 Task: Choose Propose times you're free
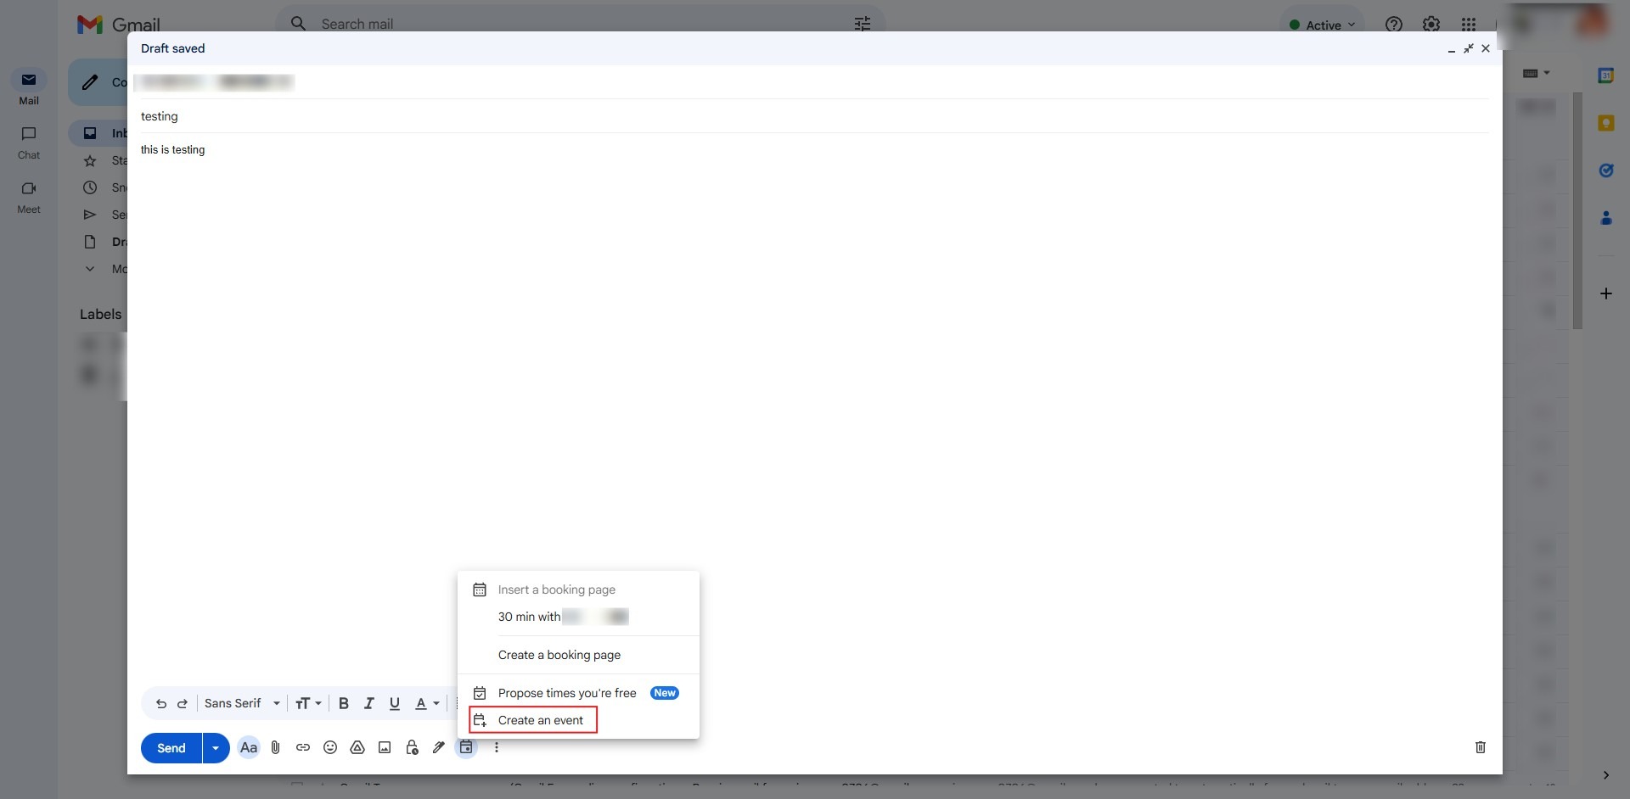click(566, 693)
